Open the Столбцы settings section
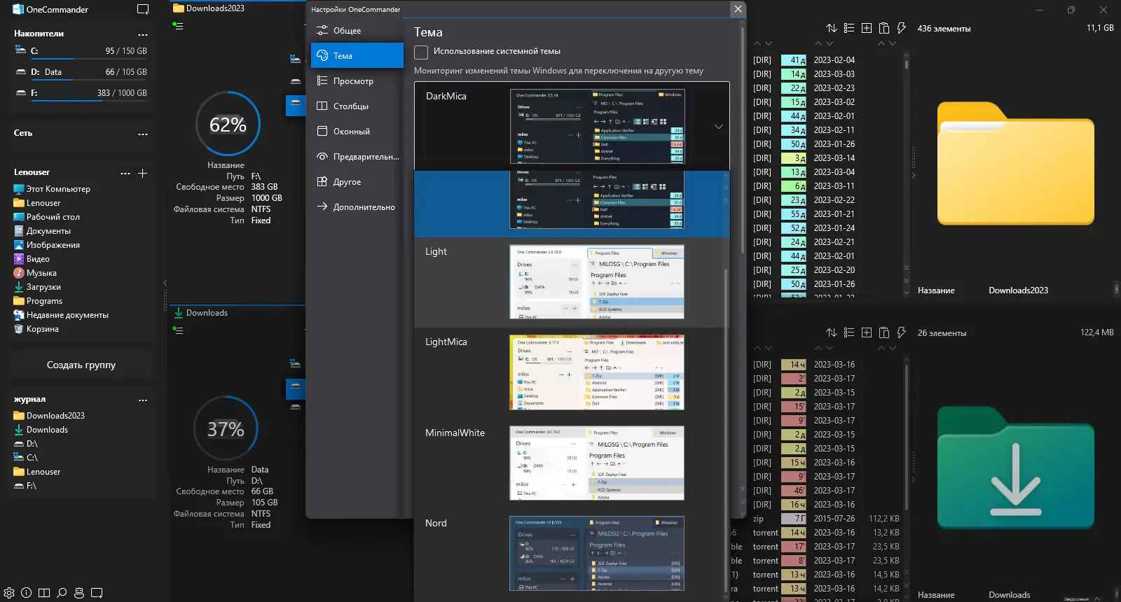The width and height of the screenshot is (1121, 602). (357, 106)
